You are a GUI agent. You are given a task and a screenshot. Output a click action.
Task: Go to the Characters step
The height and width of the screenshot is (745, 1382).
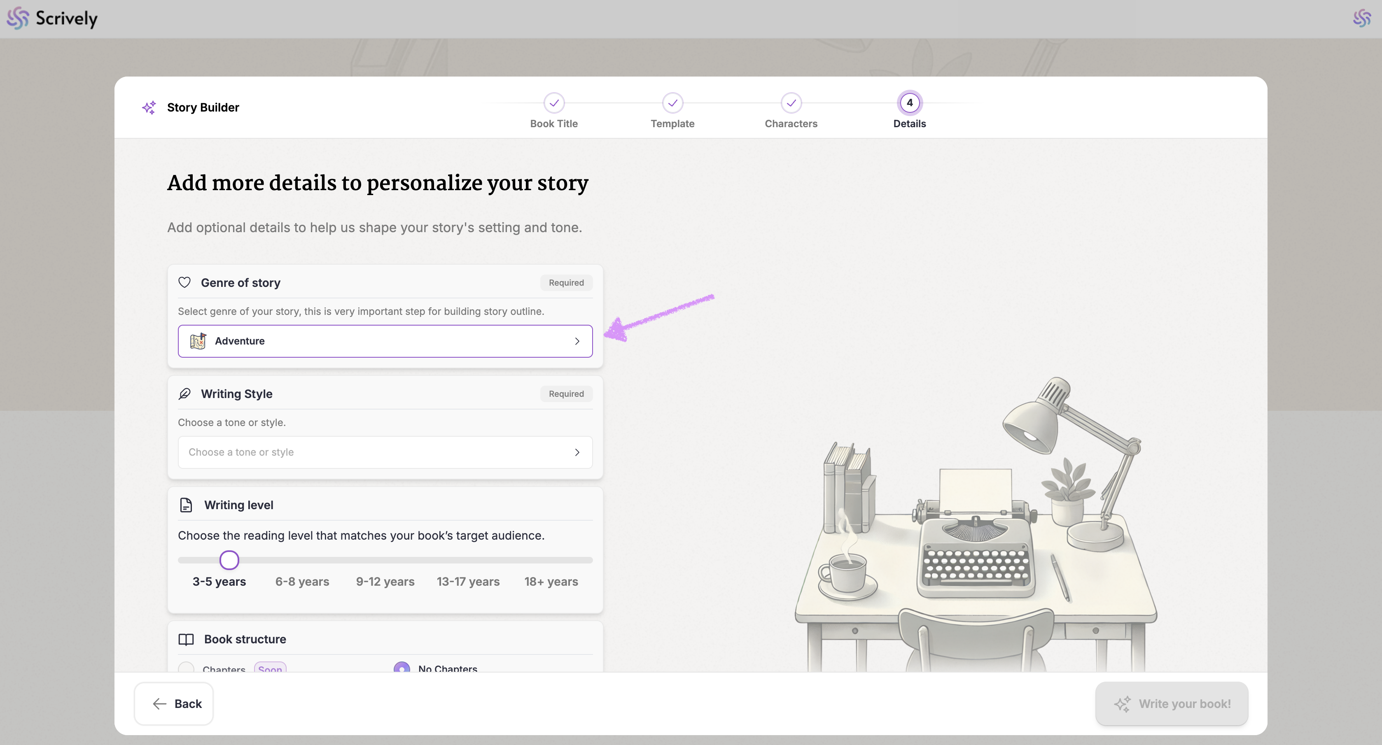(x=791, y=103)
